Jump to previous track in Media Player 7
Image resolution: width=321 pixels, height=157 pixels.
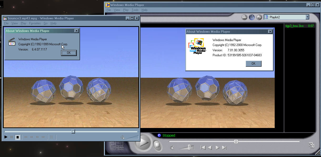click(203, 148)
